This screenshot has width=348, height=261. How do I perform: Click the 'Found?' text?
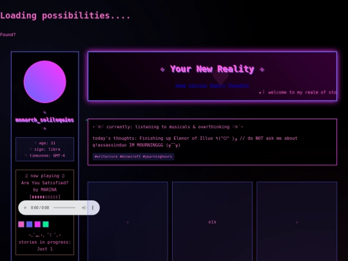coord(8,35)
